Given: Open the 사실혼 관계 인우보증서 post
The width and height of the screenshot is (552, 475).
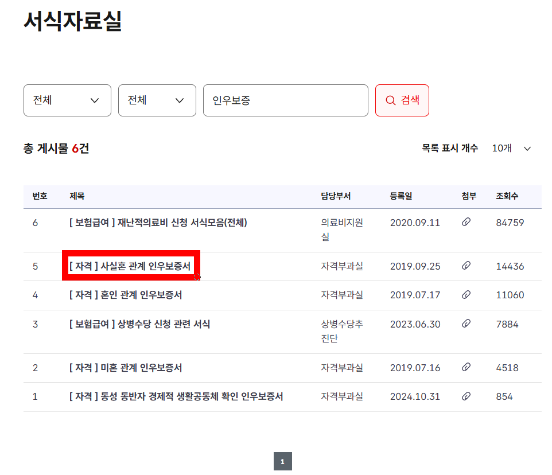Looking at the screenshot, I should tap(130, 266).
